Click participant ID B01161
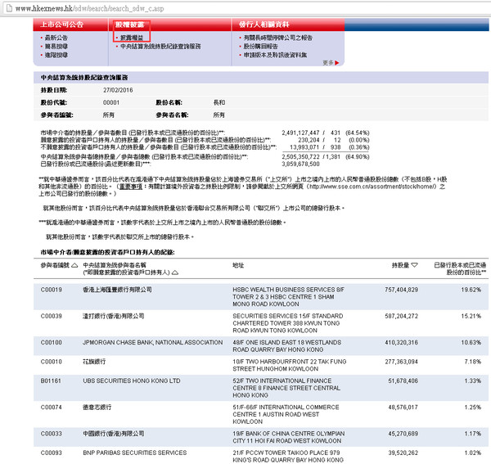The width and height of the screenshot is (491, 464). click(x=51, y=381)
